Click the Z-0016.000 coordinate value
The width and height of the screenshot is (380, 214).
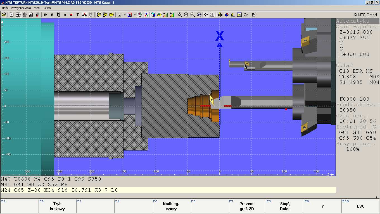(x=356, y=32)
